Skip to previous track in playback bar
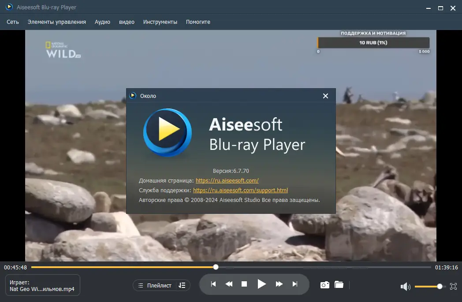462x302 pixels. coord(213,284)
